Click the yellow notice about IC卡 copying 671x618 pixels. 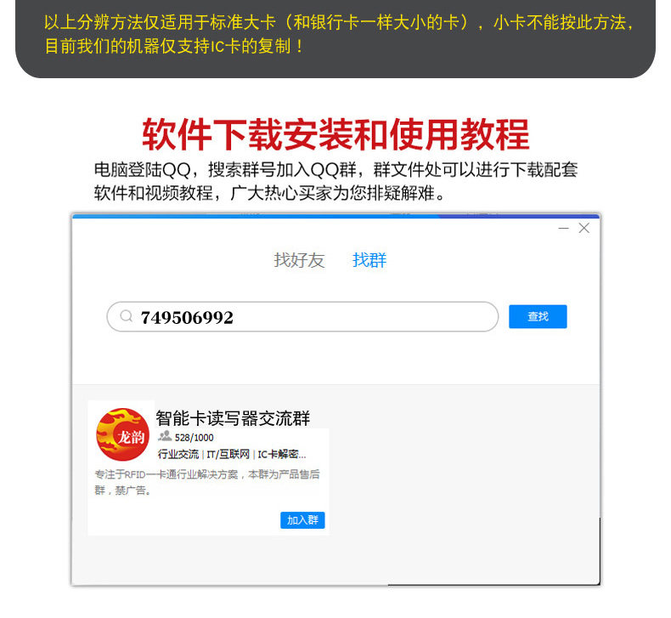tap(338, 34)
